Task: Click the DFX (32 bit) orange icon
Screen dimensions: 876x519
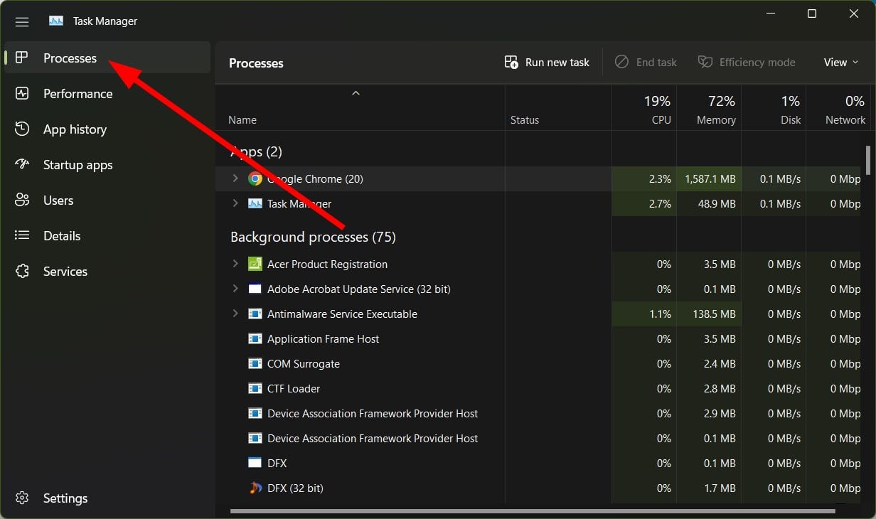Action: click(255, 488)
